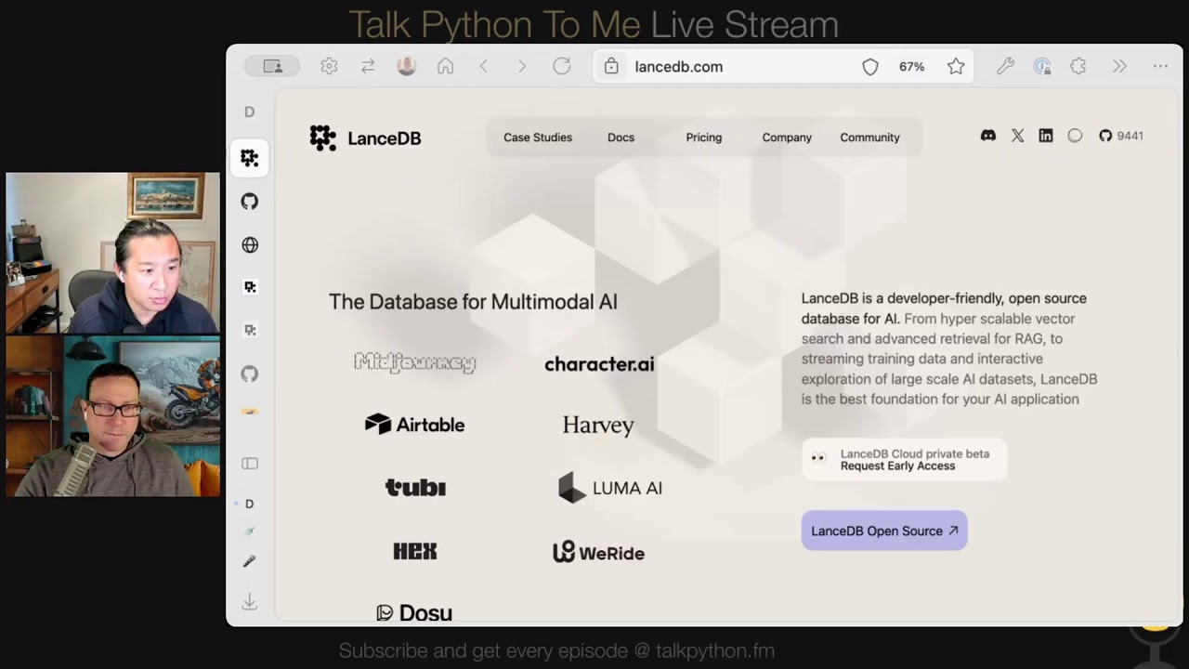Open GitHub stars link showing 9441

pos(1121,136)
